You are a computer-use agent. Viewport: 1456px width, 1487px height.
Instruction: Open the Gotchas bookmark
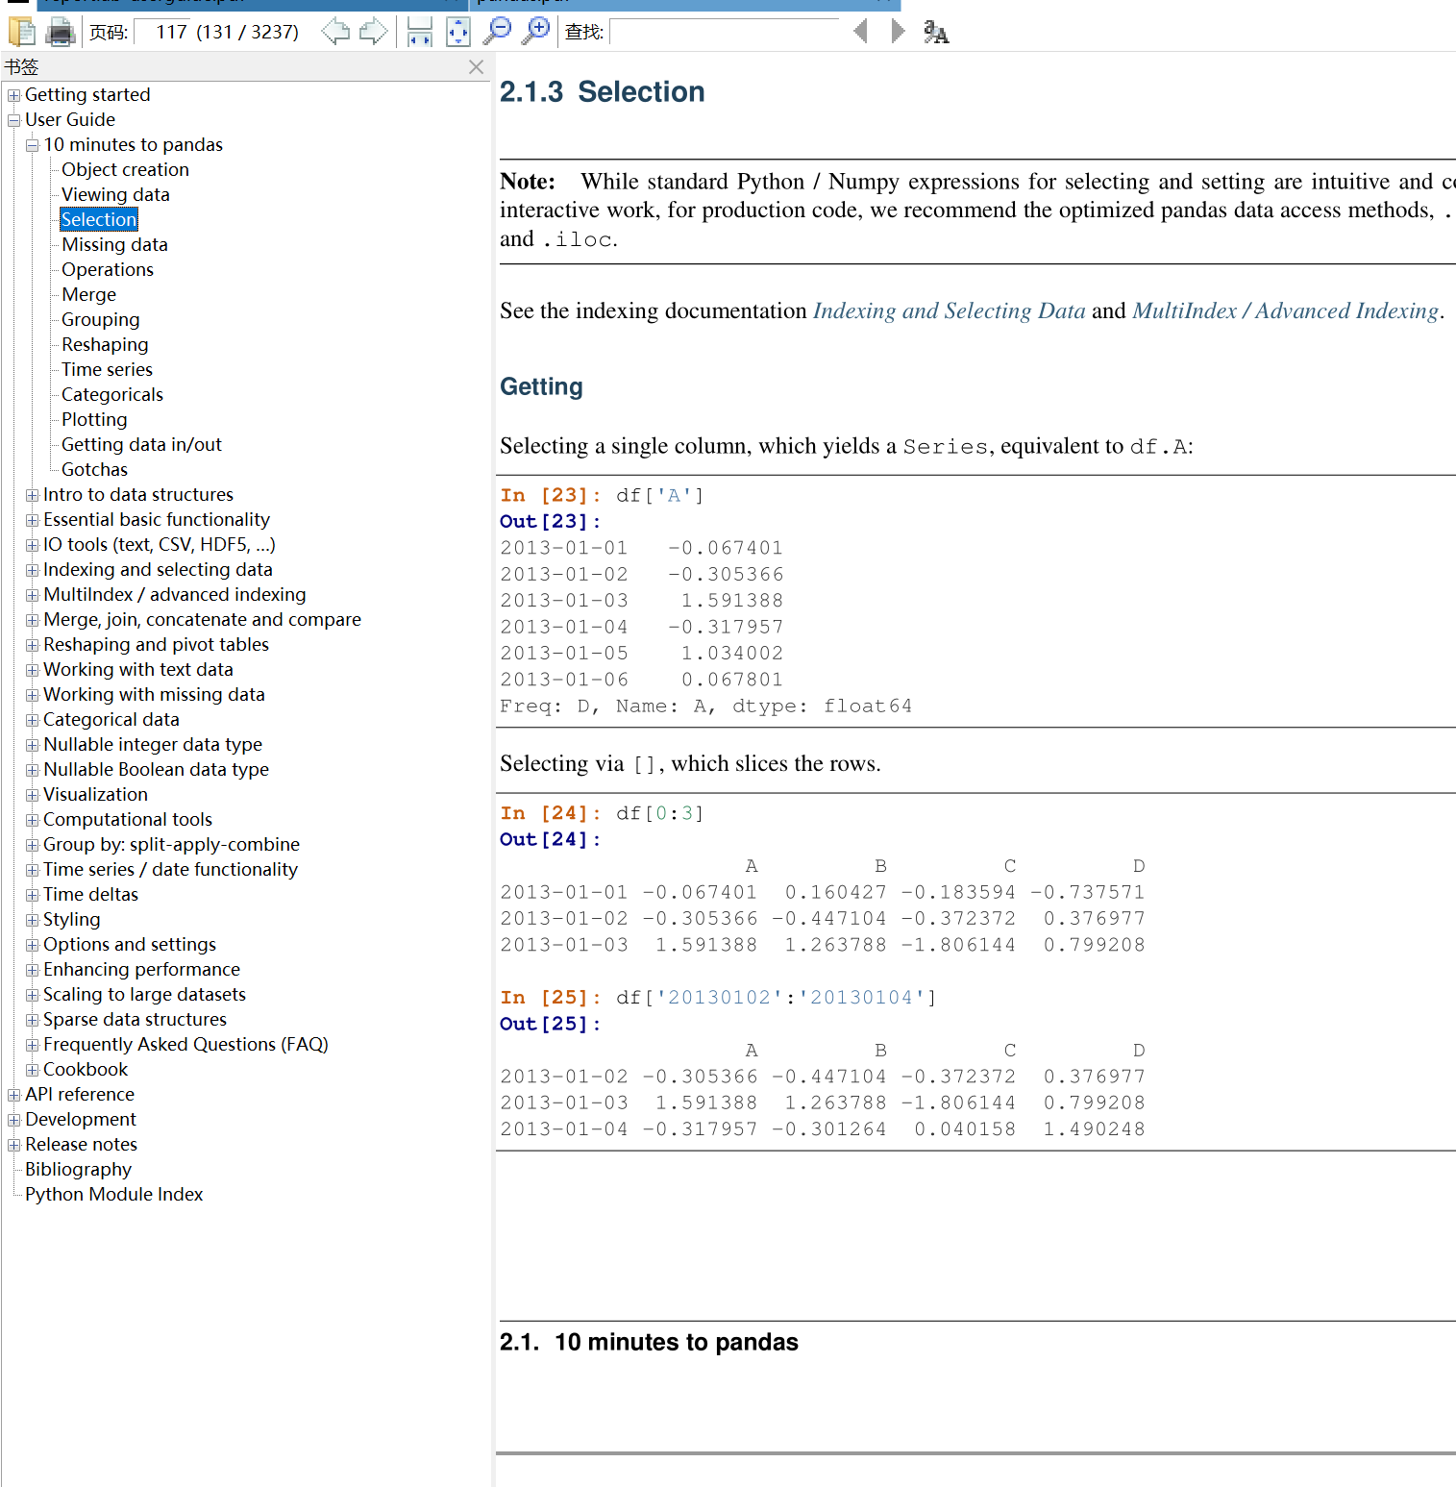[x=94, y=469]
